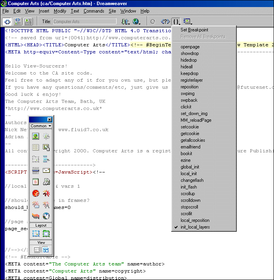274x280 pixels.
Task: Insert Server-Side Include icon
Action: [x=46, y=182]
